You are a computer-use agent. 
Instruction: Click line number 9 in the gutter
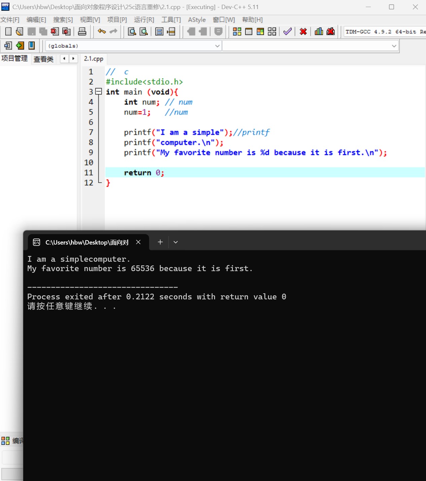(91, 152)
